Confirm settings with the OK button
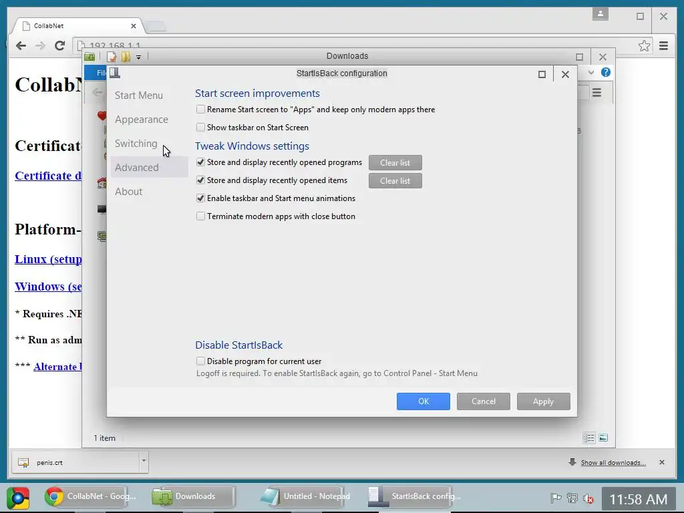Screen dimensions: 684x513 tap(423, 401)
